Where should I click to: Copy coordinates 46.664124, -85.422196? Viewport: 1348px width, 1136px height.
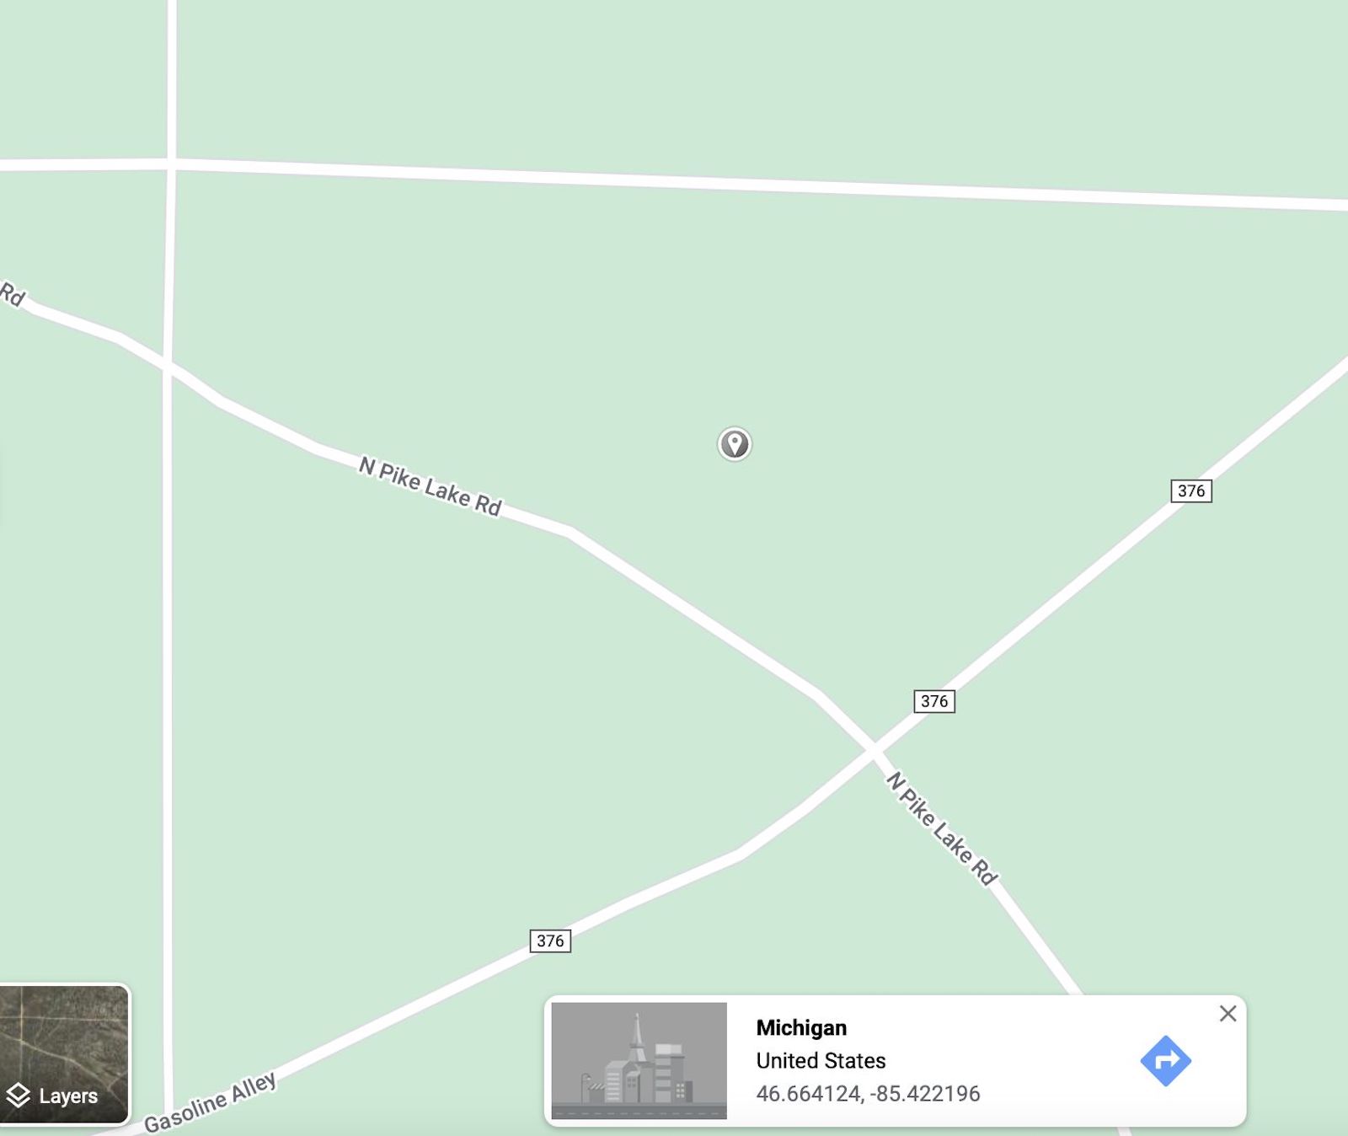pos(868,1093)
